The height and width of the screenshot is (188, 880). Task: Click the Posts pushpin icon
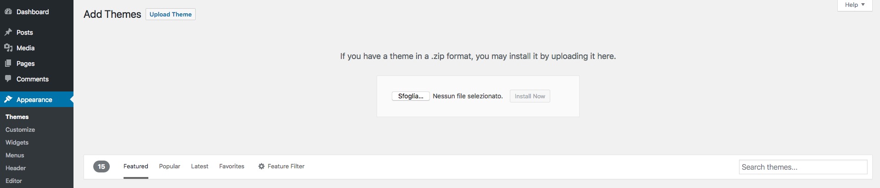8,32
